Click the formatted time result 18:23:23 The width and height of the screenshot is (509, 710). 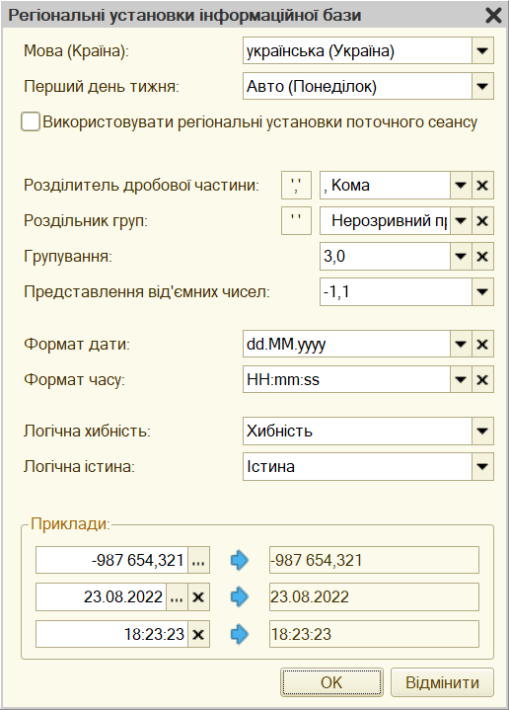coord(374,634)
